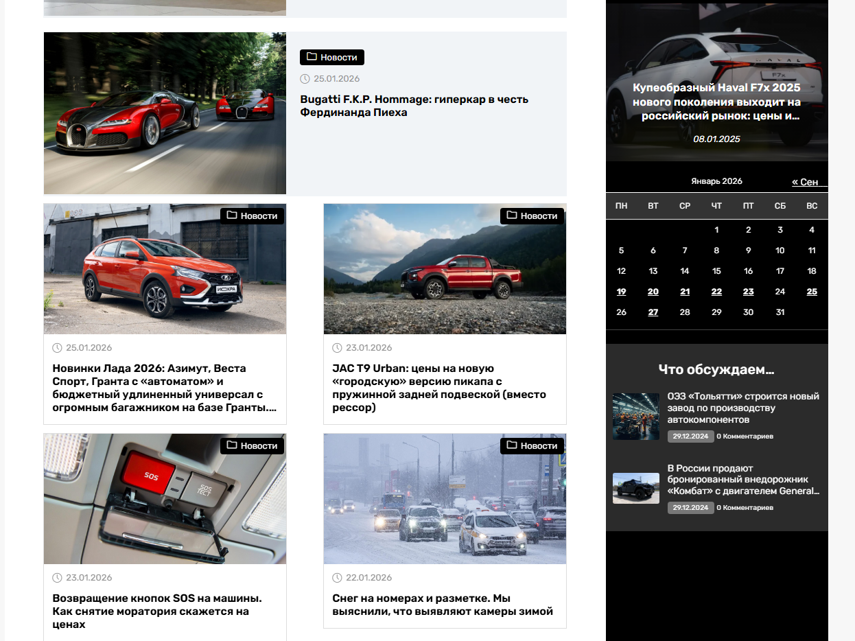The width and height of the screenshot is (855, 641).
Task: Click the 29.12.2024 date badge under Комбат article
Action: click(690, 508)
